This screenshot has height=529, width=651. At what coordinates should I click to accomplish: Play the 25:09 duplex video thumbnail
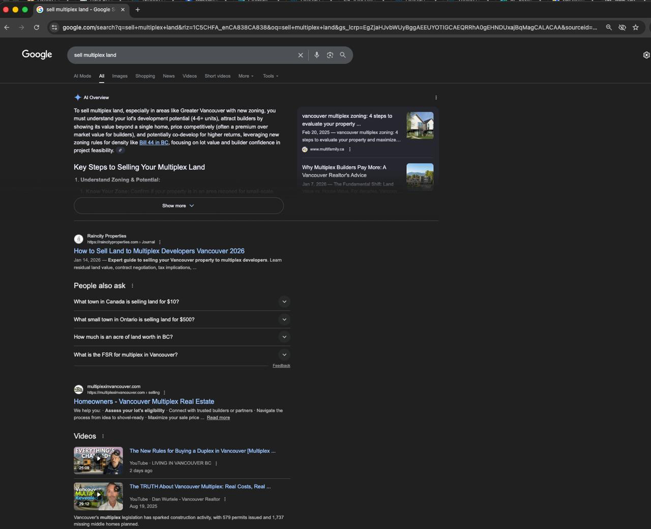(98, 461)
